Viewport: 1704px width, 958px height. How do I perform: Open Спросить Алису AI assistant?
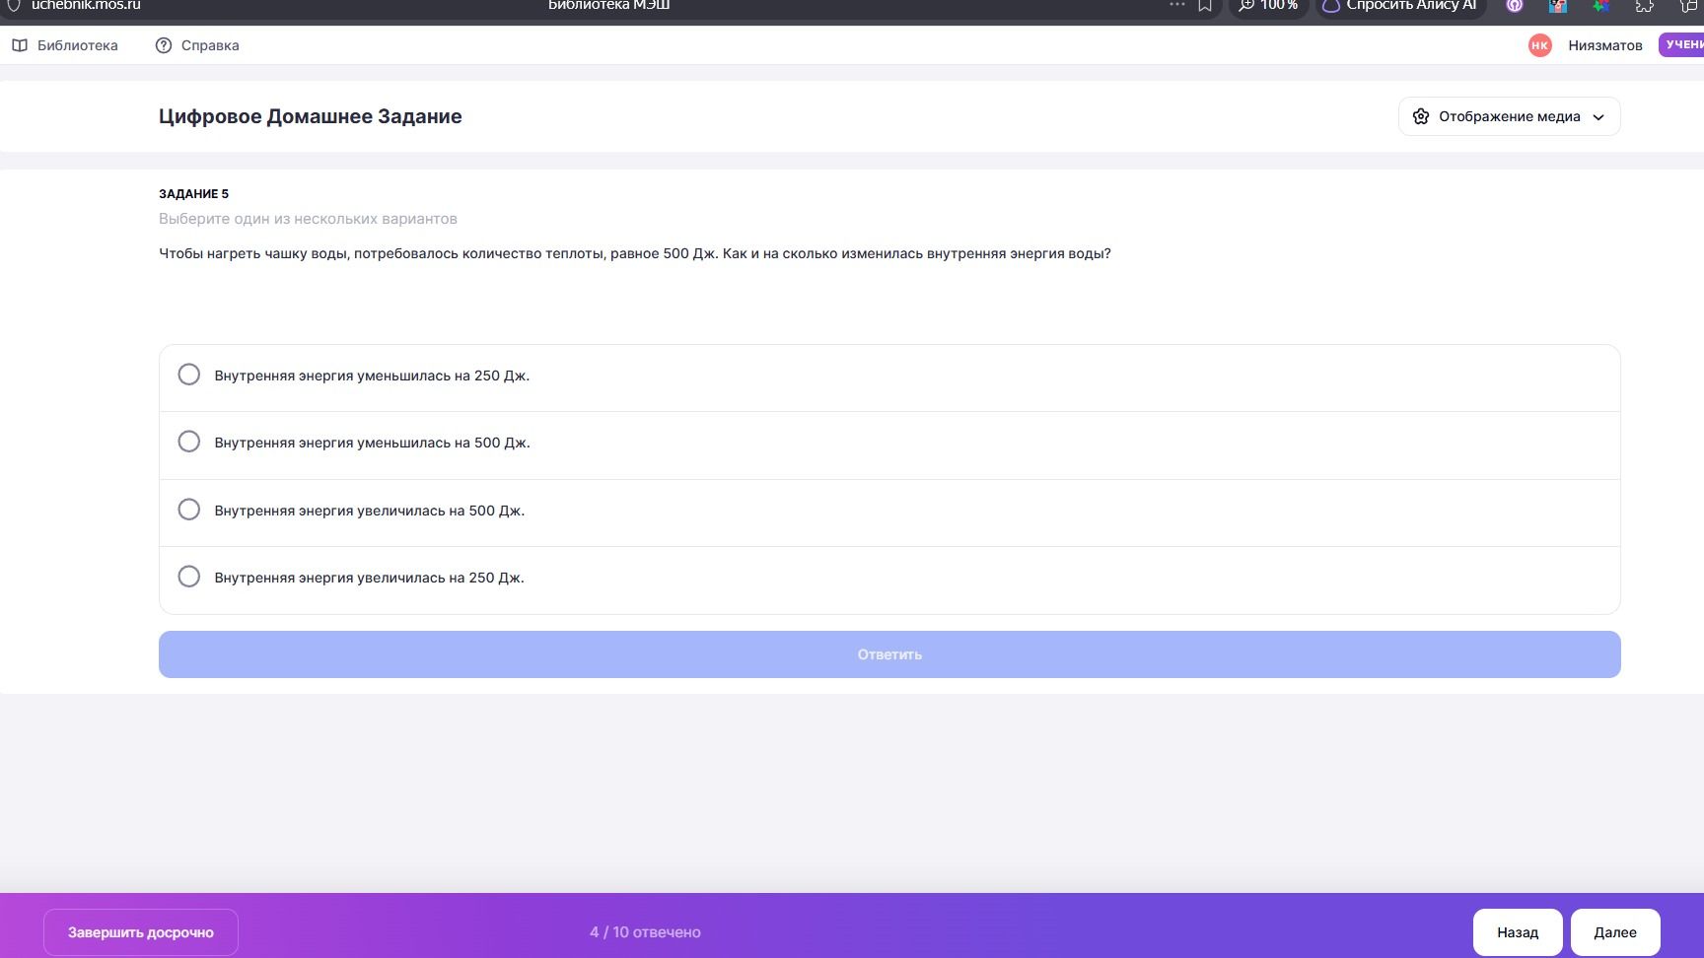(x=1400, y=6)
